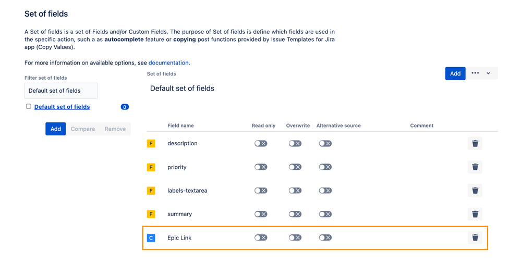Click the blue C icon beside Epic Link
This screenshot has width=521, height=264.
(x=151, y=237)
